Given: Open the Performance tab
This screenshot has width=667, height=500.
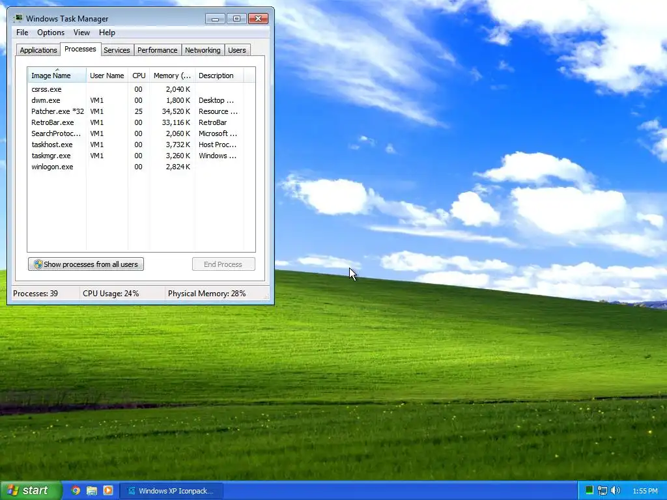Looking at the screenshot, I should tap(157, 50).
